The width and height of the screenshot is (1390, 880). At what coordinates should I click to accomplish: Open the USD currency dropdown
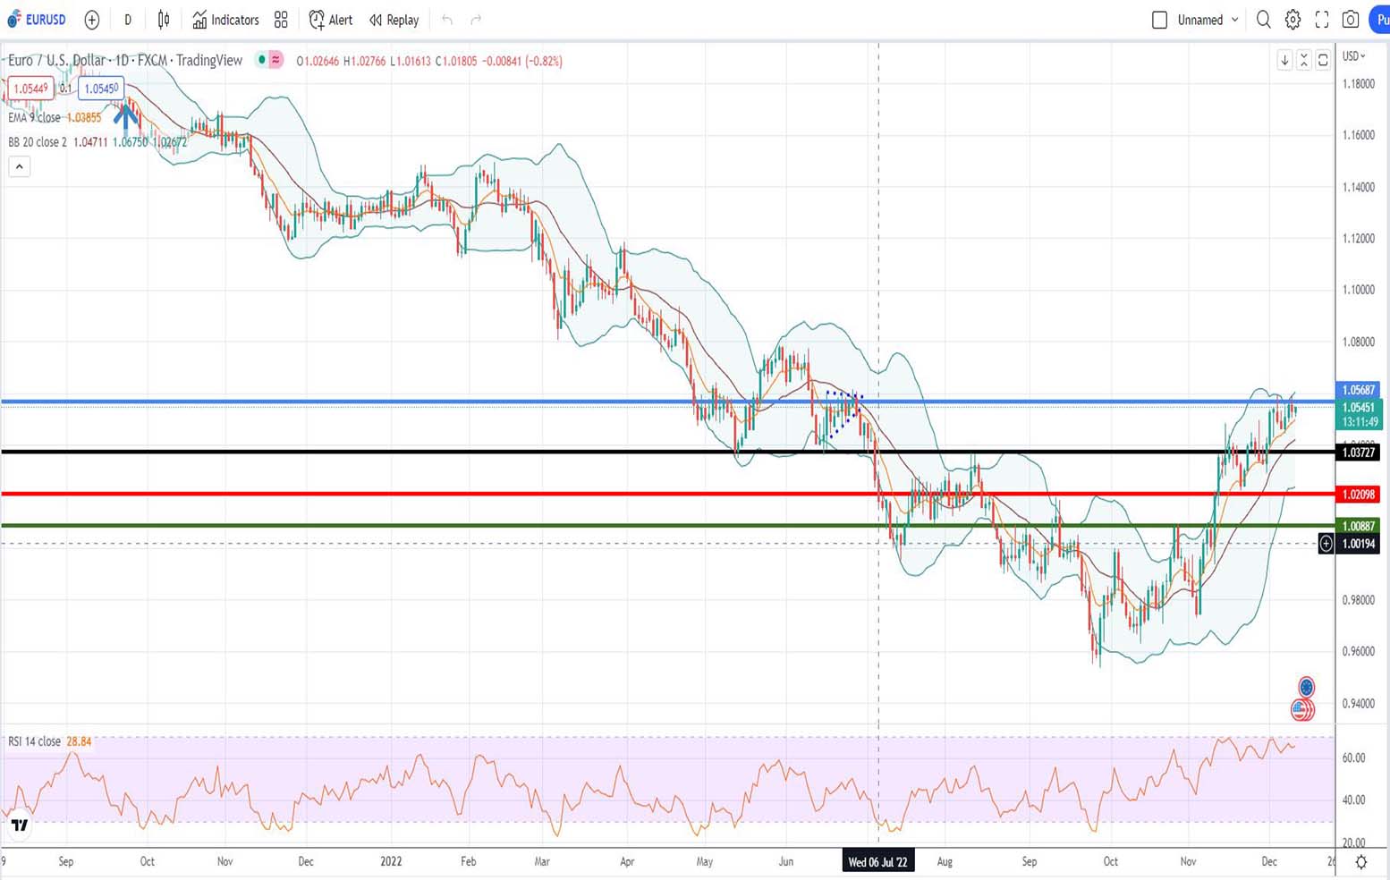(1354, 56)
